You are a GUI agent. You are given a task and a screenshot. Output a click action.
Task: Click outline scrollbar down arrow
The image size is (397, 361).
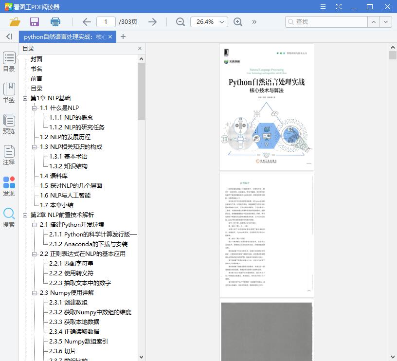coord(141,357)
